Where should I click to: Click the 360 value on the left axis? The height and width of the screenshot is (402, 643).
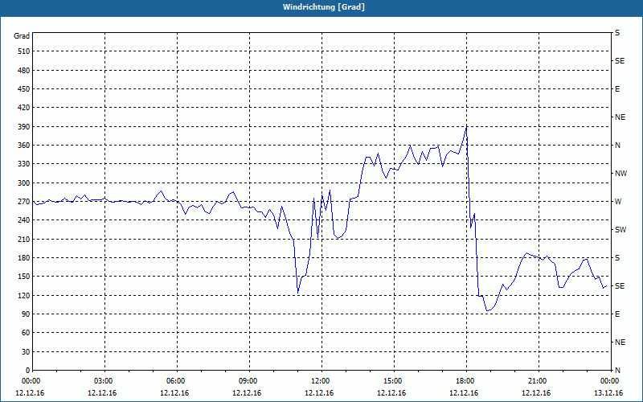click(x=24, y=146)
